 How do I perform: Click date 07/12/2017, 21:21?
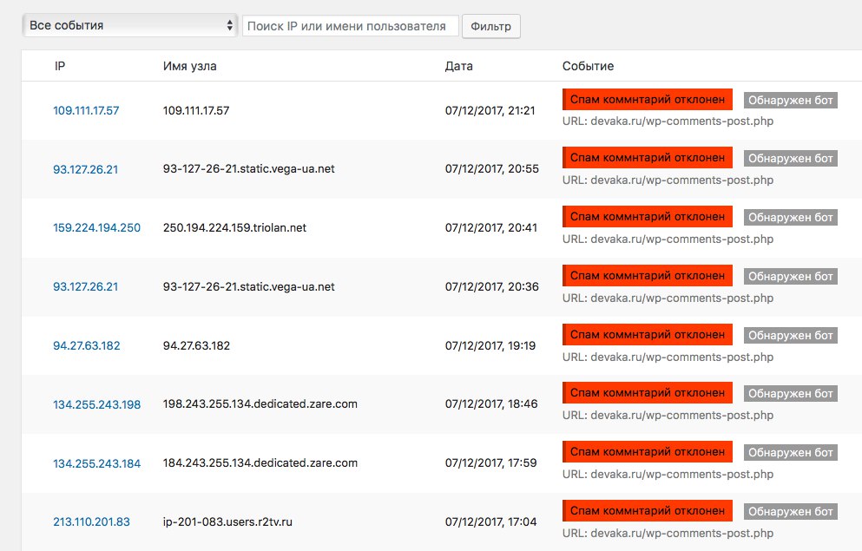coord(490,110)
